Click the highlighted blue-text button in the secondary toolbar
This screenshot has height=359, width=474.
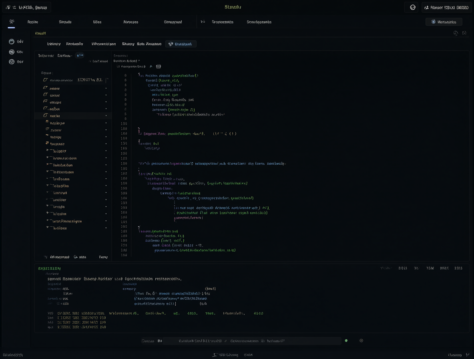point(181,44)
